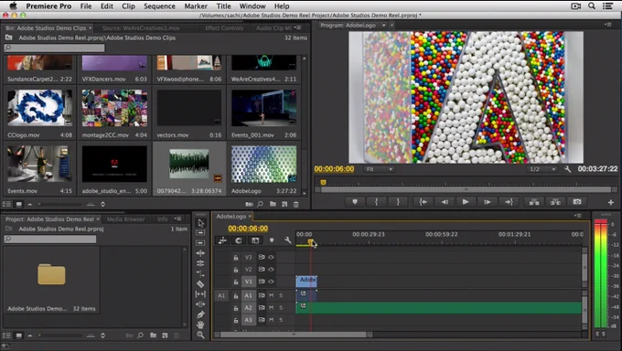Step back one frame
The height and width of the screenshot is (351, 622).
[445, 202]
